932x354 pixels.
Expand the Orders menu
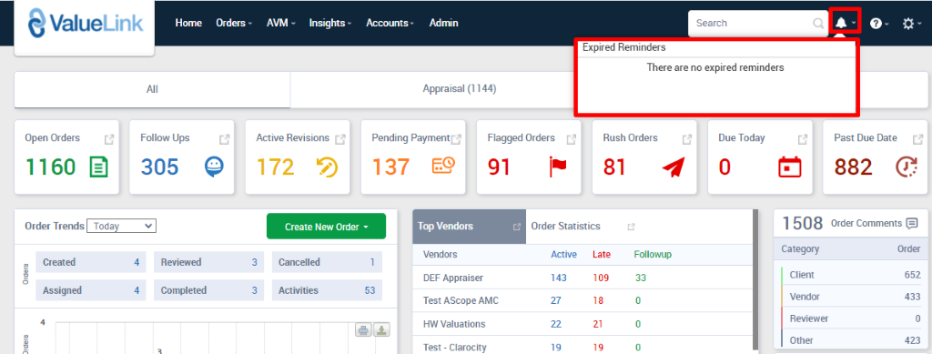click(234, 23)
